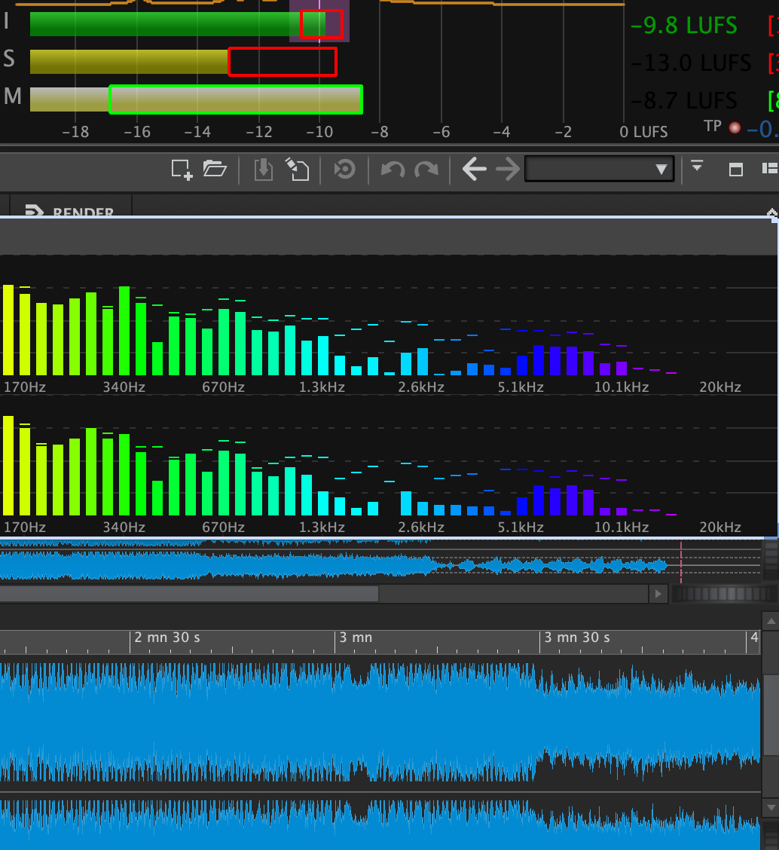The height and width of the screenshot is (850, 779).
Task: Click the 3 mn 30 s ruler mark
Action: tap(577, 637)
